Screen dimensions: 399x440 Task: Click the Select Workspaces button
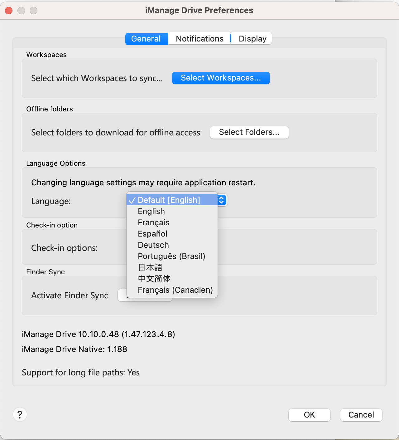click(221, 78)
